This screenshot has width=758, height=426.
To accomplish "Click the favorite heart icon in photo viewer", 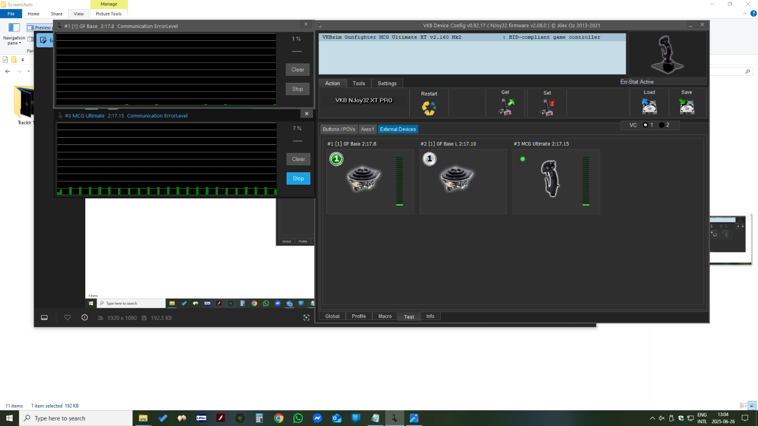I will coord(67,318).
